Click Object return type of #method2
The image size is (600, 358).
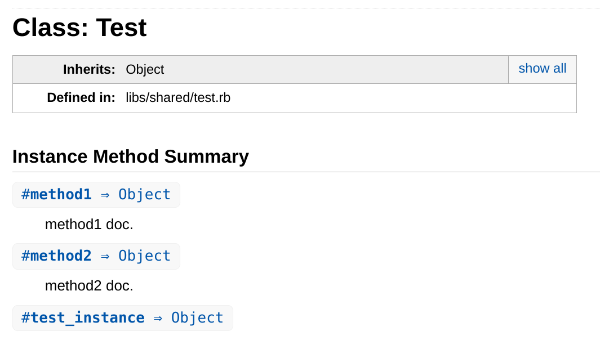click(x=144, y=256)
